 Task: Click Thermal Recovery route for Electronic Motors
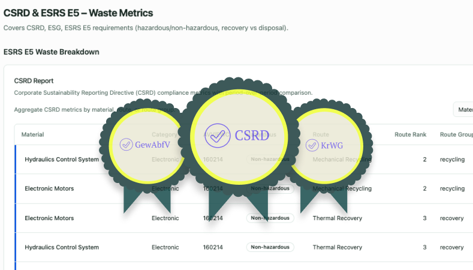pyautogui.click(x=338, y=218)
